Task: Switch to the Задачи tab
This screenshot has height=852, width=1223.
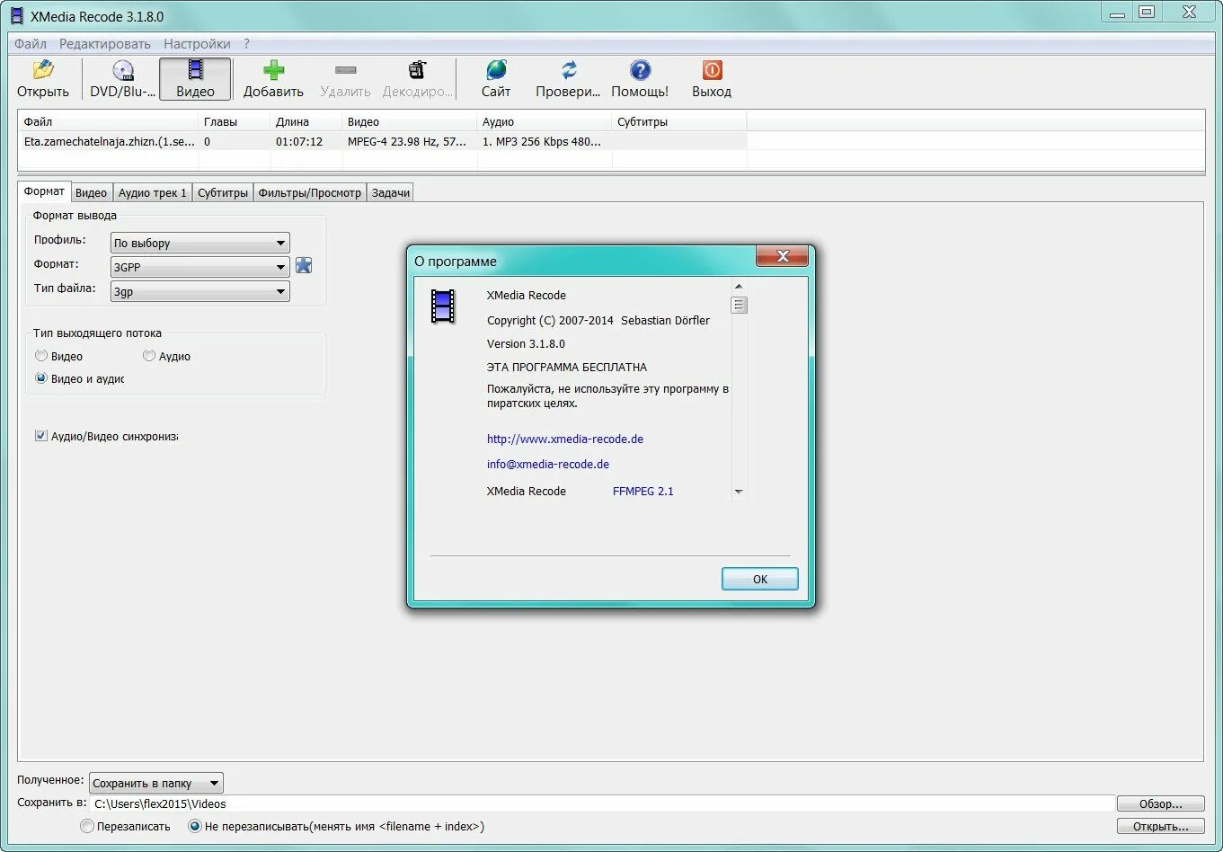Action: point(391,192)
